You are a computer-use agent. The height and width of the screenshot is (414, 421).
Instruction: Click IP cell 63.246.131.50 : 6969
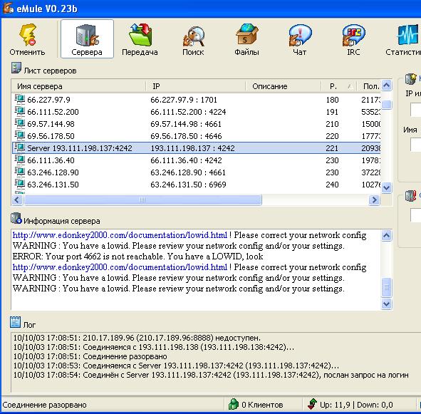coord(188,185)
